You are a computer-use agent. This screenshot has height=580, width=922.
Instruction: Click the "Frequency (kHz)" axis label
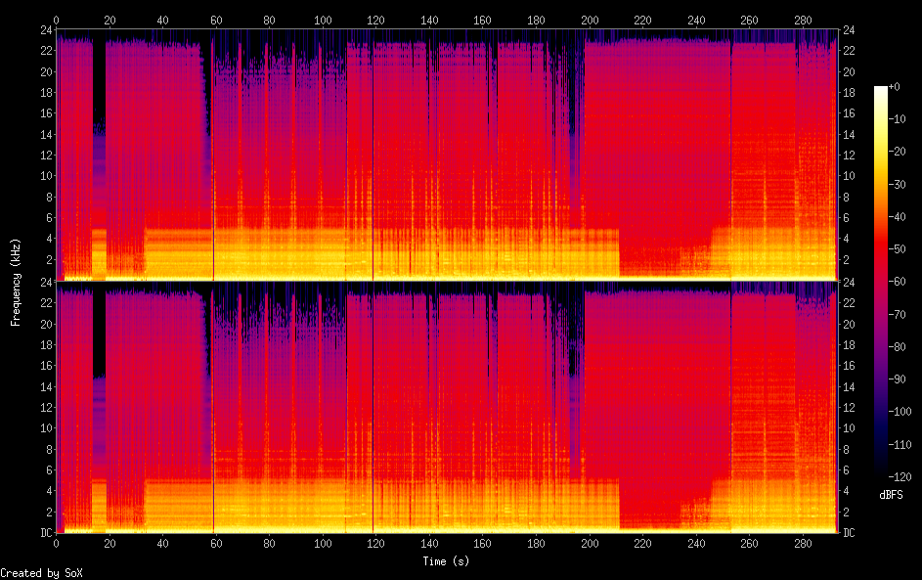[x=16, y=282]
